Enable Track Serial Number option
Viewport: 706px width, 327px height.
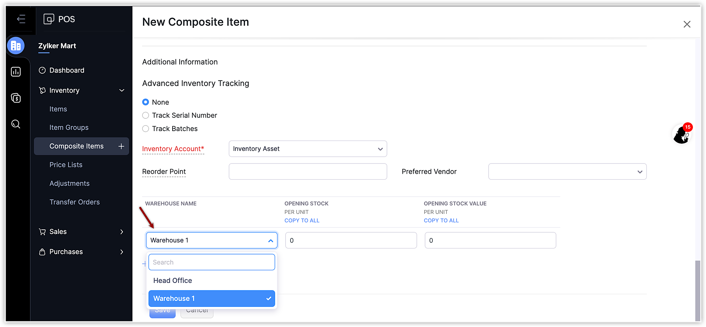pyautogui.click(x=145, y=116)
